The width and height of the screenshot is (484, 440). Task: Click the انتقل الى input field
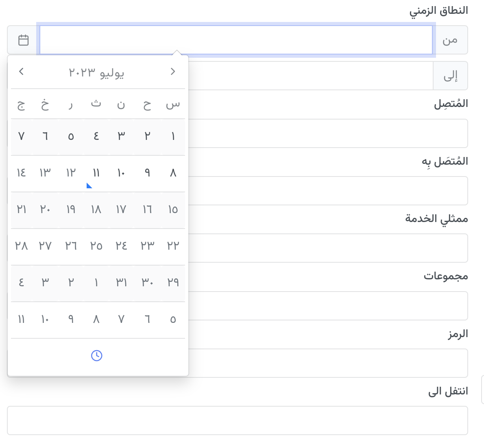pos(238,420)
